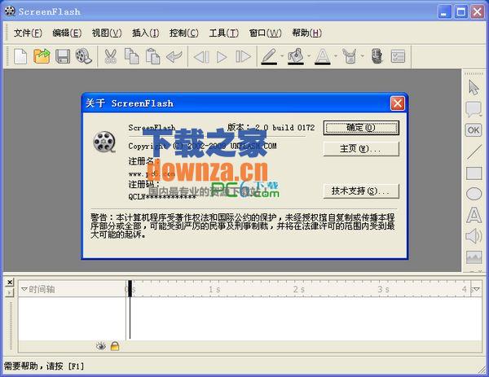The width and height of the screenshot is (489, 377).
Task: Open the 控制(C) menu
Action: pos(184,33)
